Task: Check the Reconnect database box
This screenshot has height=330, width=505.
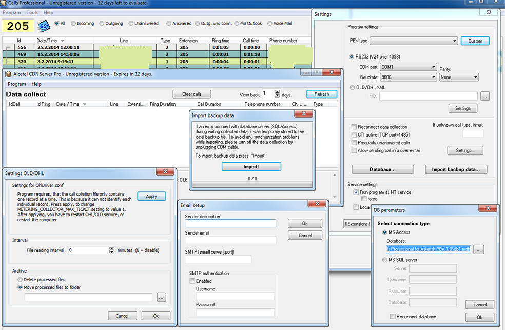Action: coord(393,317)
